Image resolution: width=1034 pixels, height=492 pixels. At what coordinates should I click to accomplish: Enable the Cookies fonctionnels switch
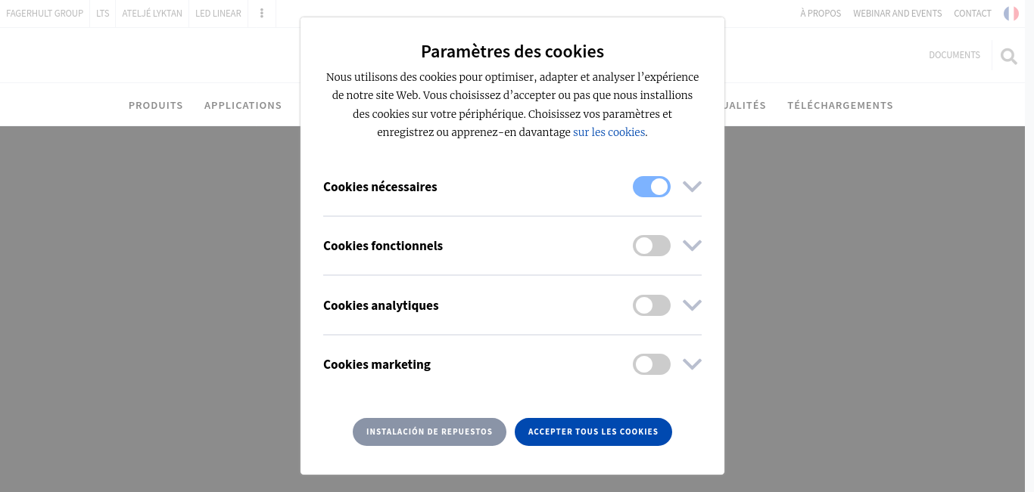click(x=652, y=246)
